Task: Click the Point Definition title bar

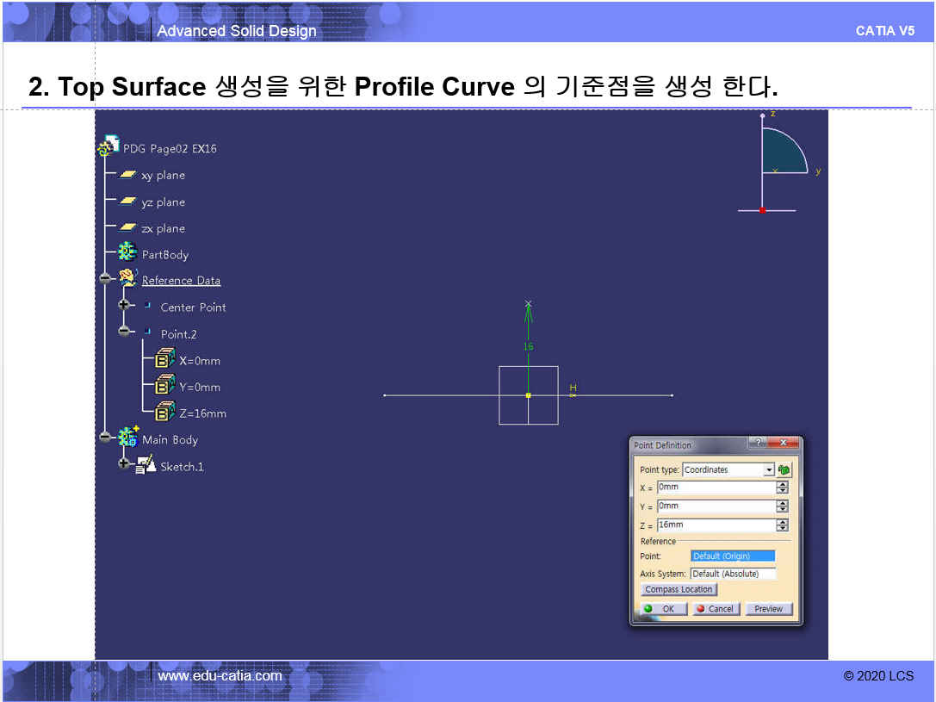Action: coord(690,444)
